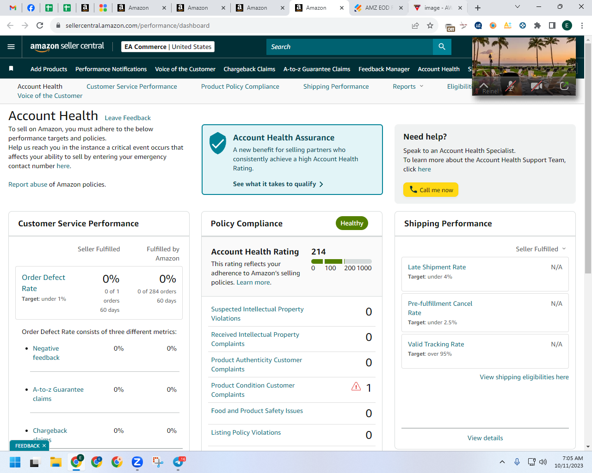Screen dimensions: 592x473
Task: Open Task View on the taskbar
Action: pyautogui.click(x=35, y=462)
